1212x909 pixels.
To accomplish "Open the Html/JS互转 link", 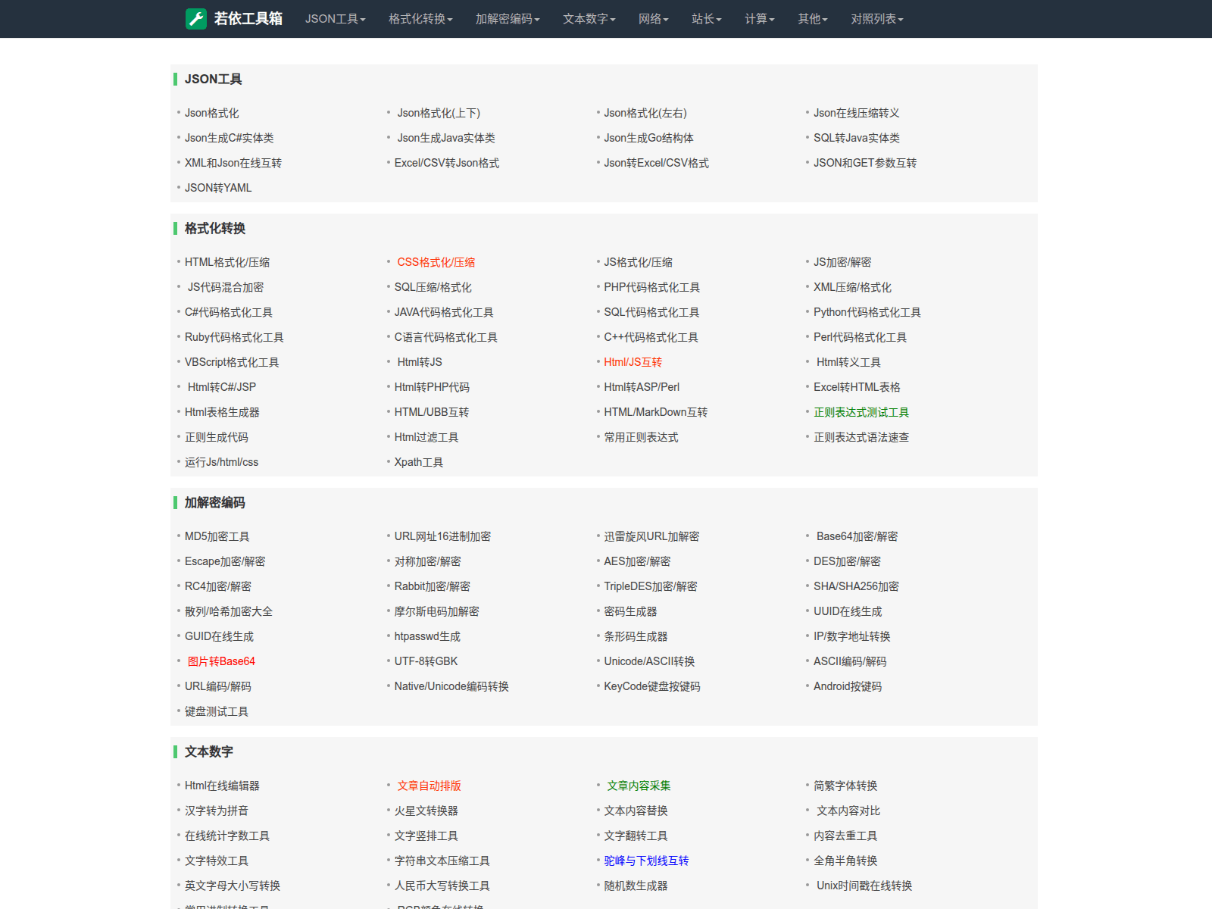I will click(x=633, y=362).
